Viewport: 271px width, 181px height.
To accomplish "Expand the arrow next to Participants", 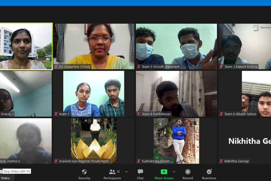I will coord(127,172).
